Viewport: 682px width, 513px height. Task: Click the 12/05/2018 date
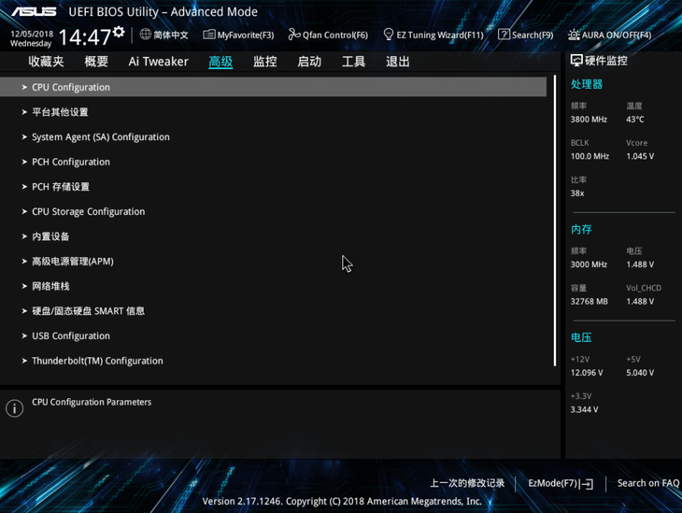click(32, 34)
